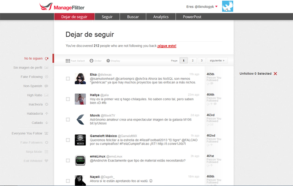Click the heart icon beside Edit Whitelist
Viewport: 293px width, 186px height.
pos(47,161)
